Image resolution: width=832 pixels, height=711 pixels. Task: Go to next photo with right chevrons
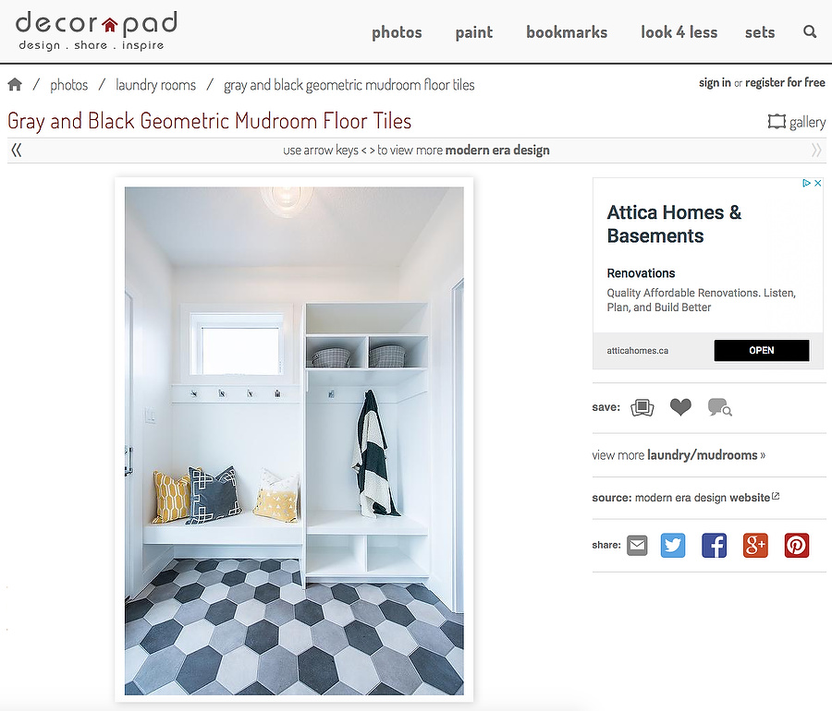[x=816, y=151]
